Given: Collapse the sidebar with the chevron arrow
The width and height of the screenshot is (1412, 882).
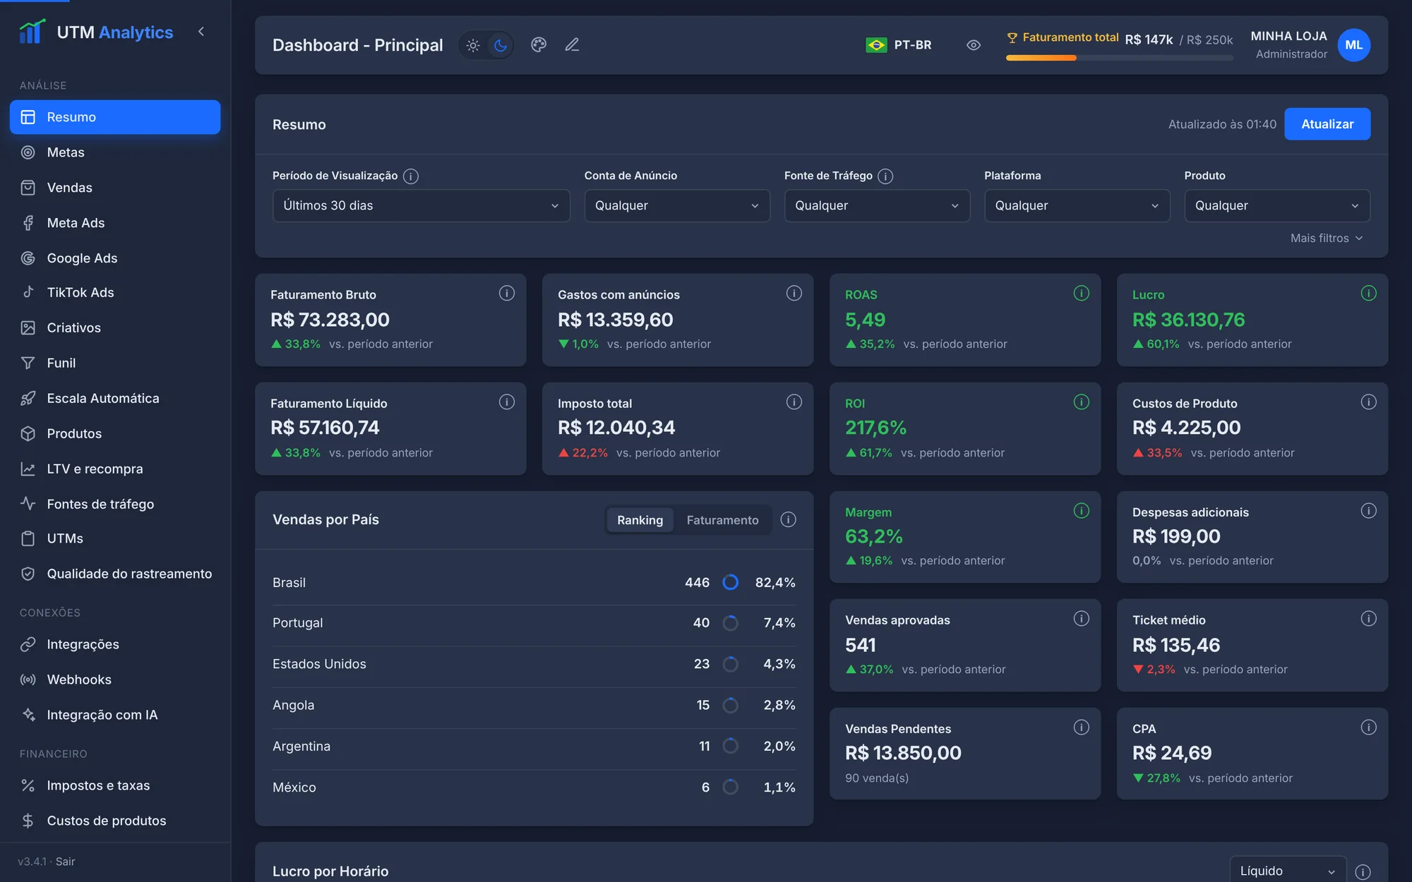Looking at the screenshot, I should point(201,32).
